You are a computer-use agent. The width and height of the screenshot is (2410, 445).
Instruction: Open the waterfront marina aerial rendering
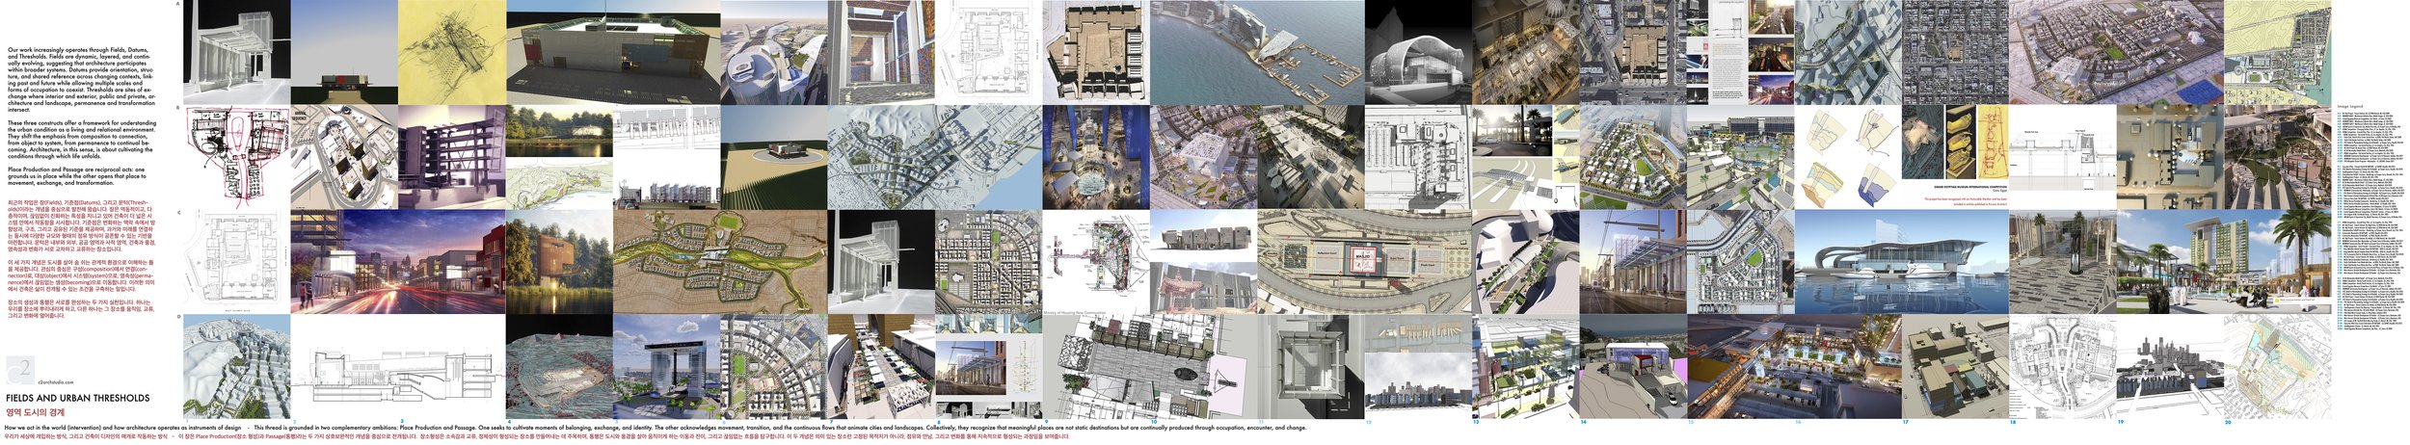[1257, 52]
